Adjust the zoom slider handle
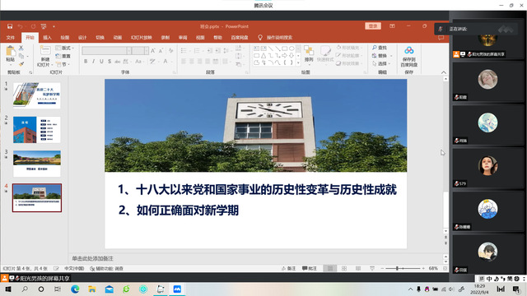Screen dimensions: 527x296 point(397,269)
